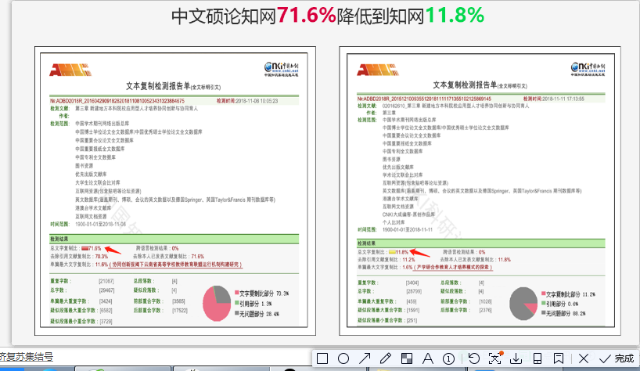Click red underlined link in left report

(x=175, y=265)
